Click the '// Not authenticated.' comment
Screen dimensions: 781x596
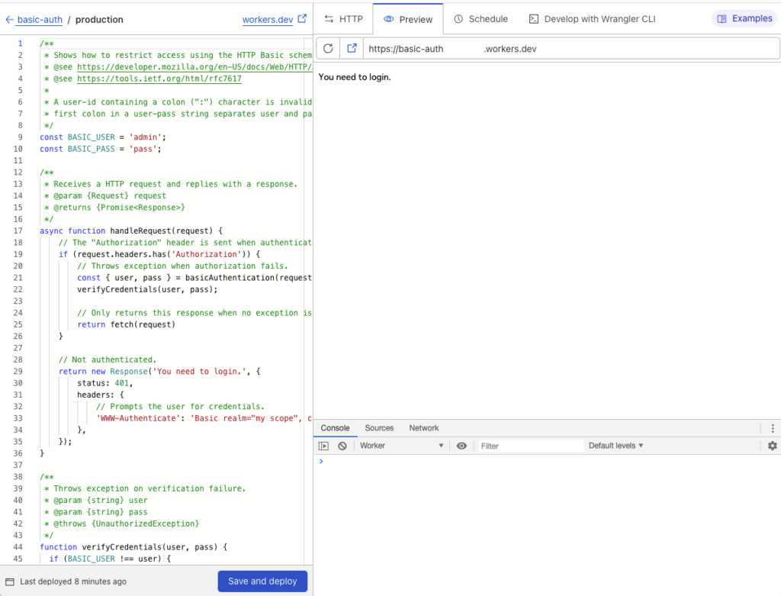[108, 359]
